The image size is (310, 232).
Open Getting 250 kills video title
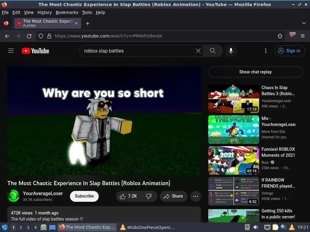click(278, 214)
